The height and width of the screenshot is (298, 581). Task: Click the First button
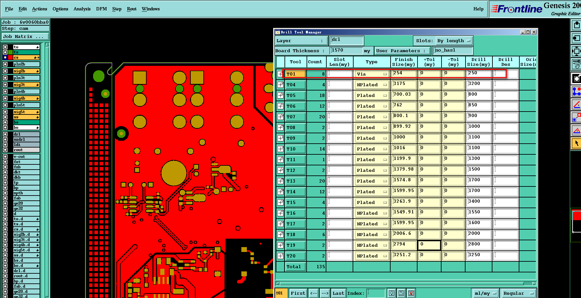298,293
